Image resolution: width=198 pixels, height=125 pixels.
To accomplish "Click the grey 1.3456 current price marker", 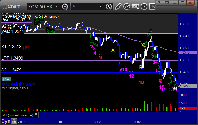I will (x=188, y=86).
